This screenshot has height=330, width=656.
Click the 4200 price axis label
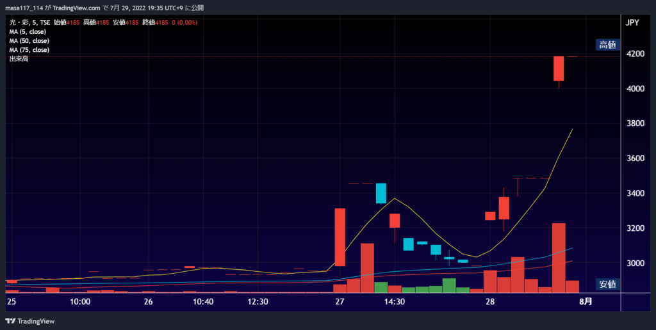635,54
